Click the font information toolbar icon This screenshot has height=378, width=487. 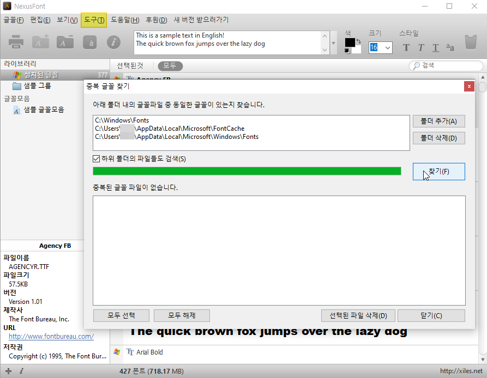point(113,42)
